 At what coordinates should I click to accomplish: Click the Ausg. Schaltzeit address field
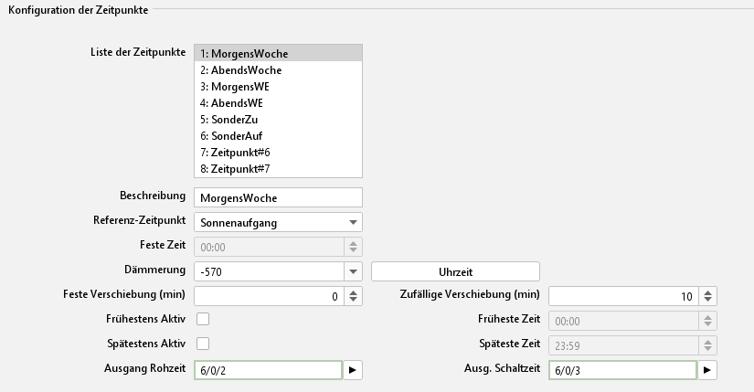[621, 369]
